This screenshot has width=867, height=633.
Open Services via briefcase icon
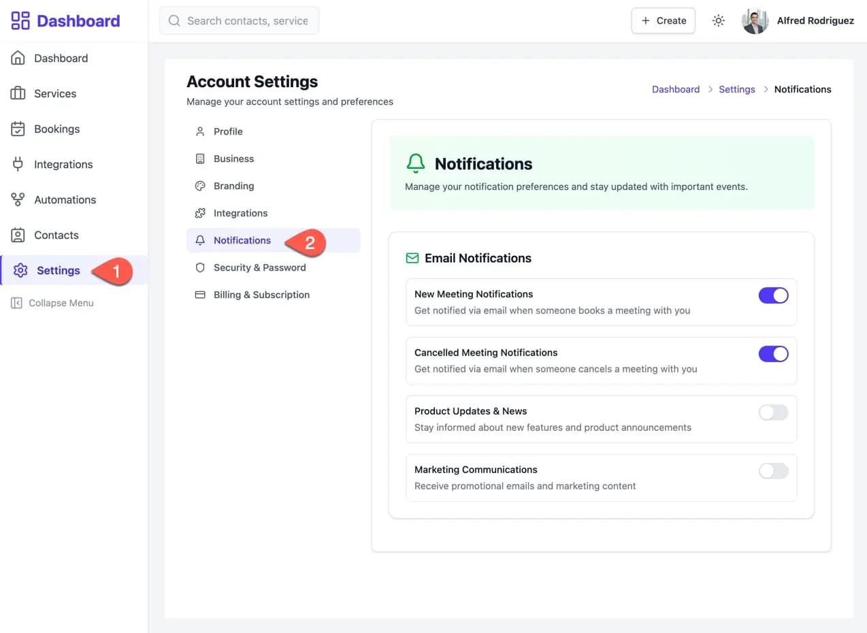click(18, 93)
